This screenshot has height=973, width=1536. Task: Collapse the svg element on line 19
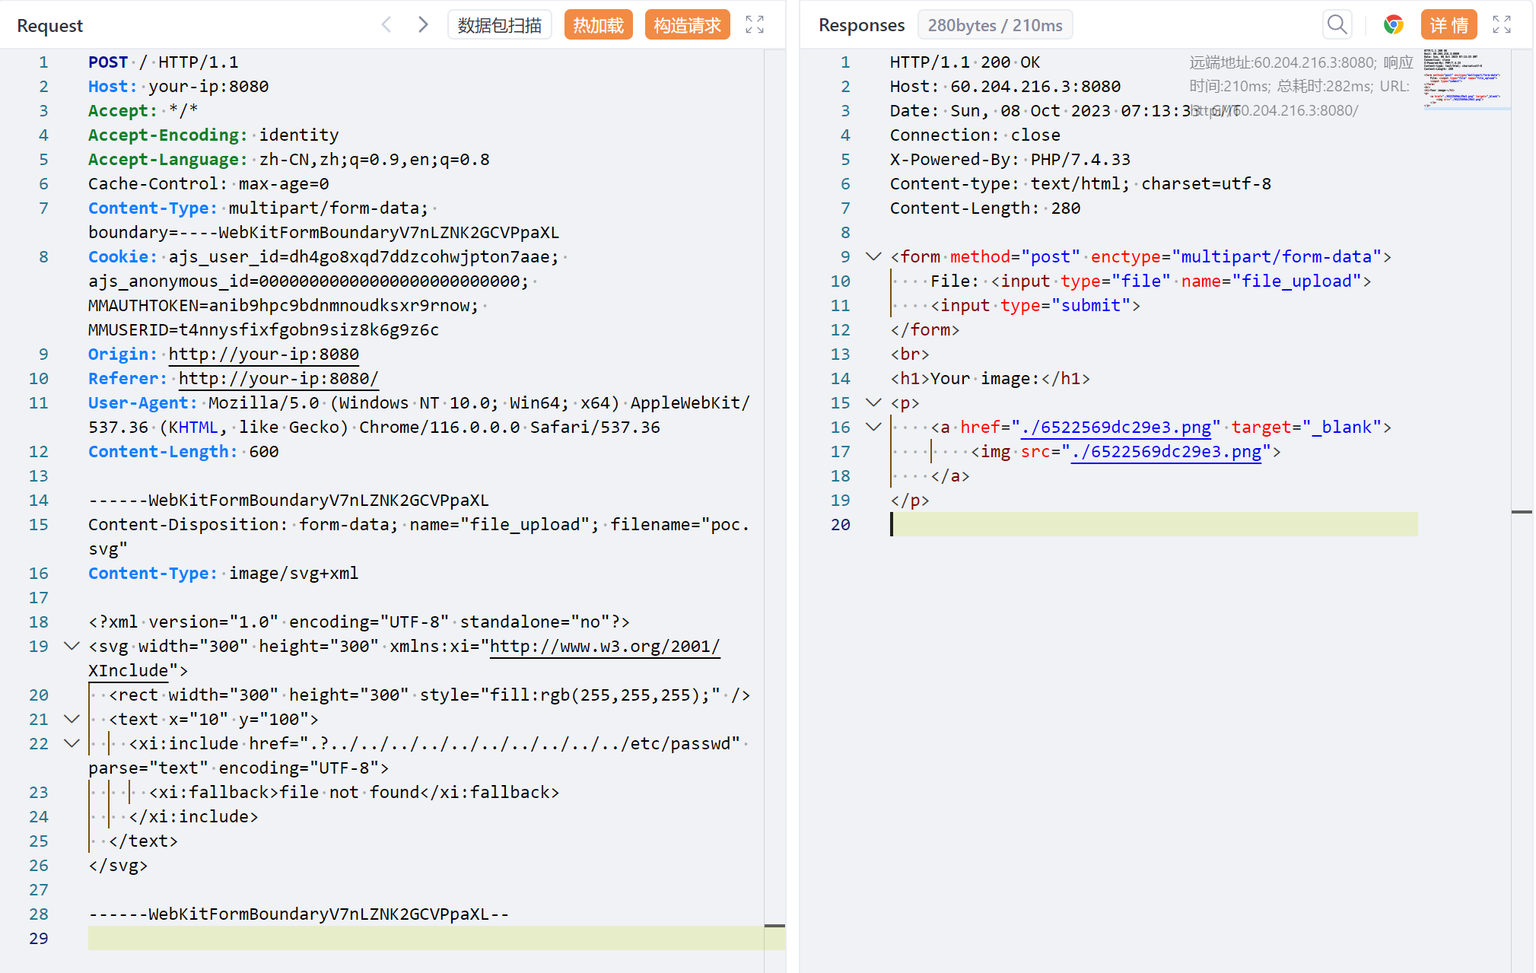point(72,646)
